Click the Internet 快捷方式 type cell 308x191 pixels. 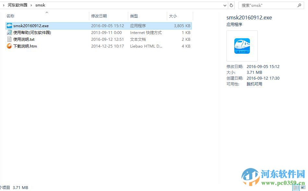point(146,32)
